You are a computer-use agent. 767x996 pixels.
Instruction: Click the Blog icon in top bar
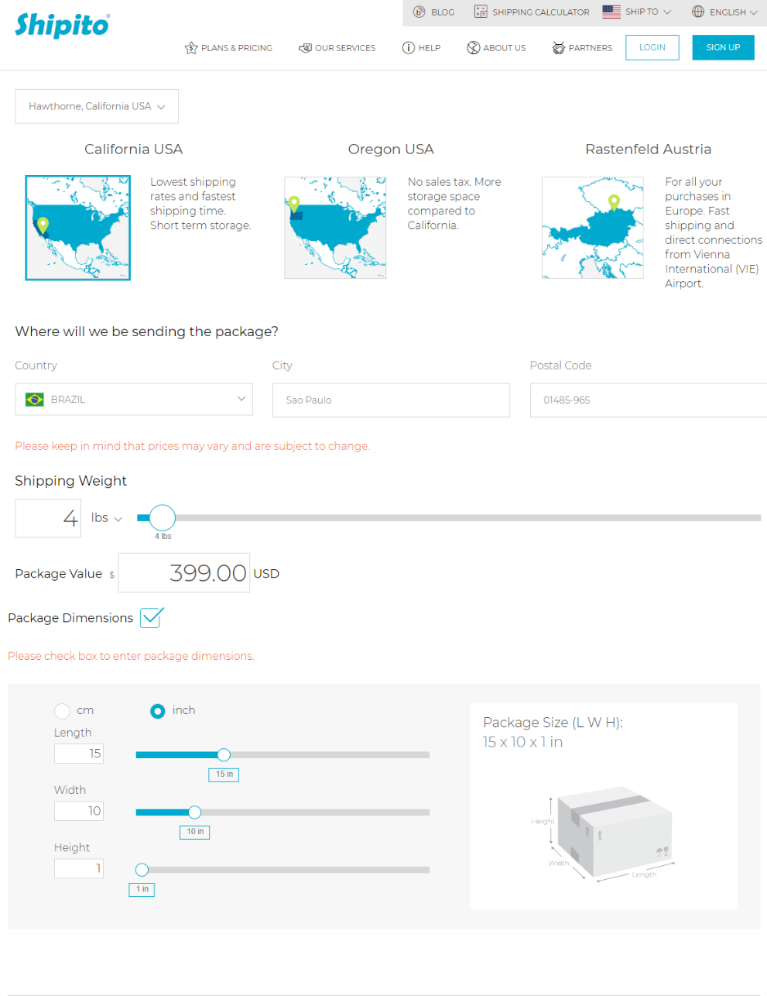point(419,12)
